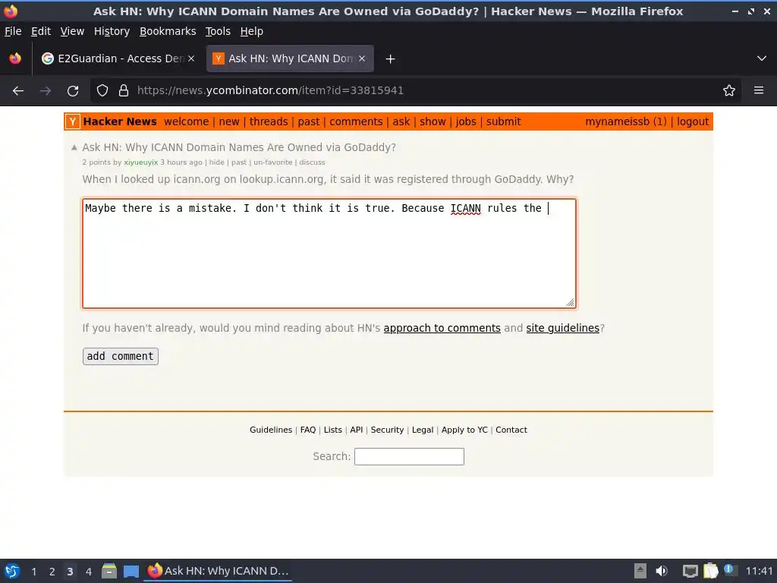Un-favorite this post
The height and width of the screenshot is (583, 777).
click(273, 162)
